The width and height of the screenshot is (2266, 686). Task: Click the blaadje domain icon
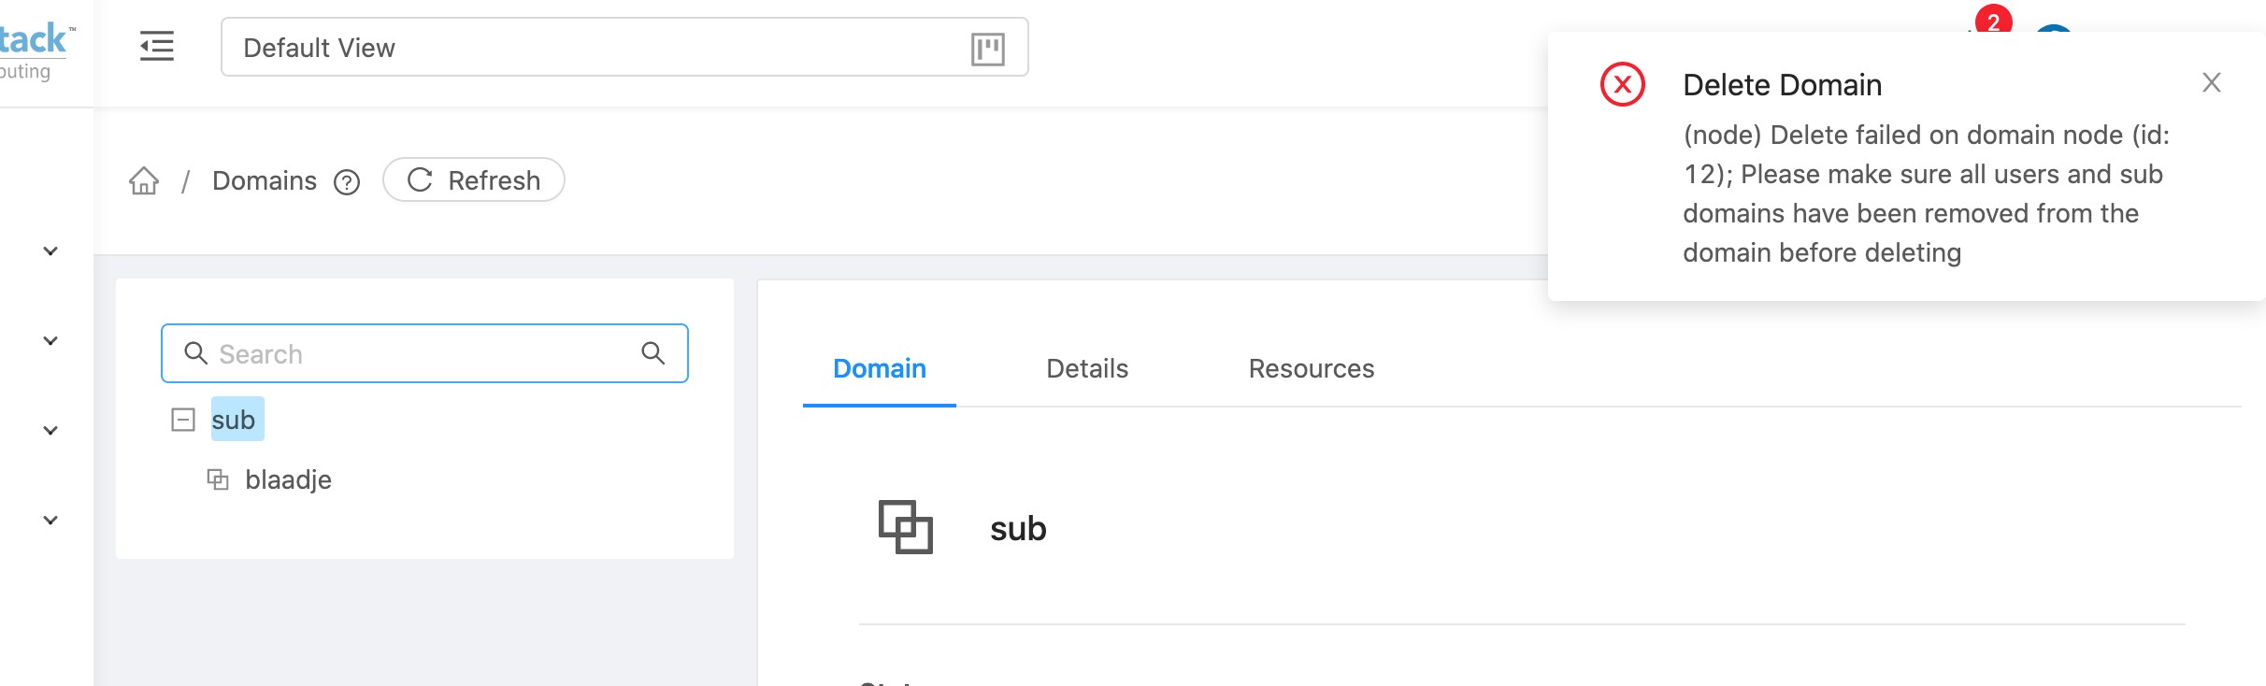point(218,479)
